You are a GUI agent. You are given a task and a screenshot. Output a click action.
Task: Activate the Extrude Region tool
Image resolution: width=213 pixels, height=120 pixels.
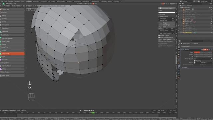coord(12,38)
